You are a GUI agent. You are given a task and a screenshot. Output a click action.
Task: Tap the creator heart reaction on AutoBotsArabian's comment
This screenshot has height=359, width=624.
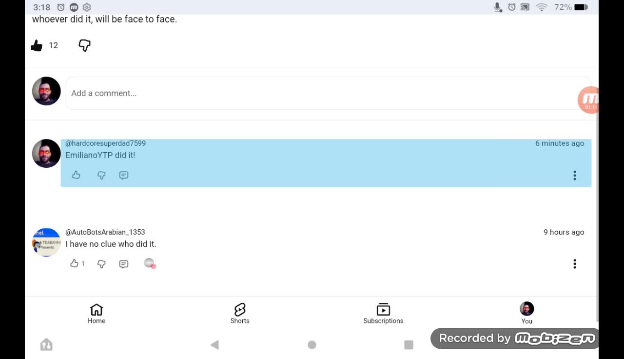[x=149, y=263]
